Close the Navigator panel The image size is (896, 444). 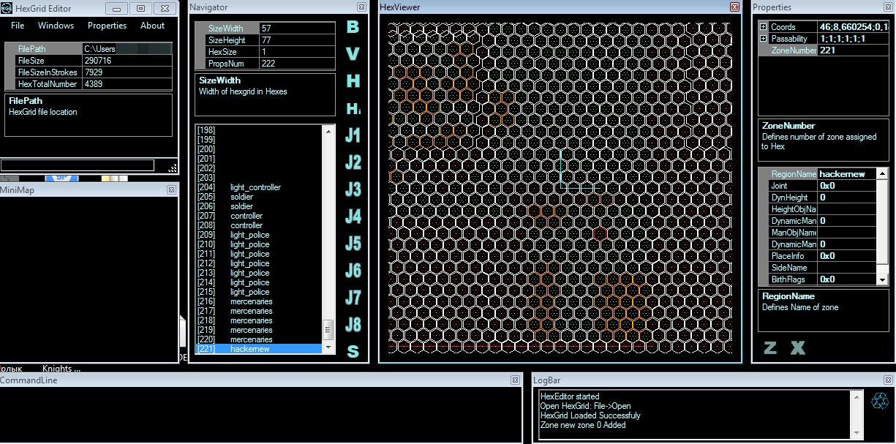coord(362,7)
